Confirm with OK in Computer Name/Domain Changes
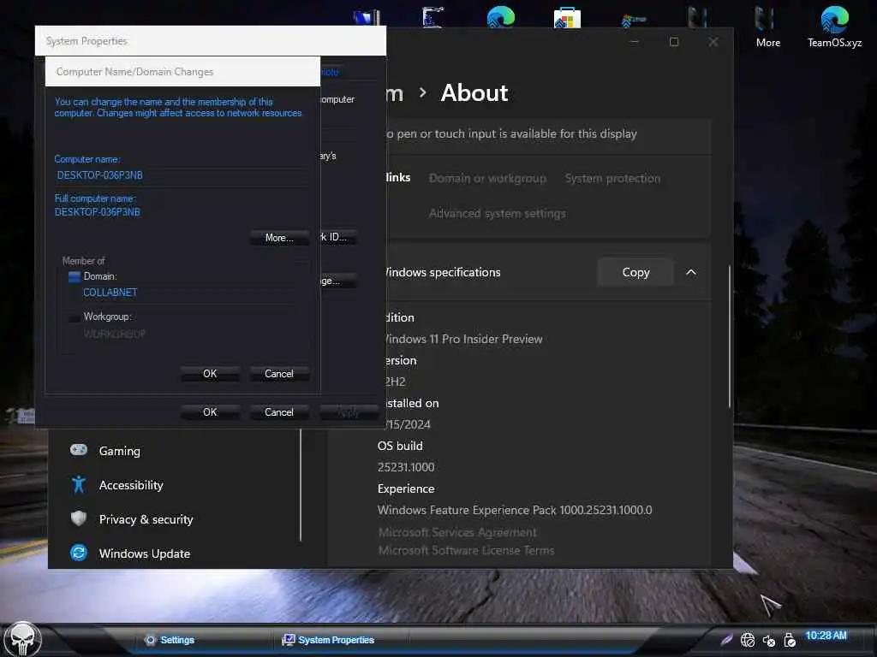Viewport: 877px width, 657px height. pyautogui.click(x=210, y=374)
